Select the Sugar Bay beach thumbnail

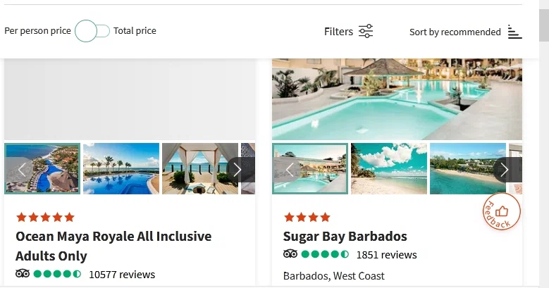389,169
